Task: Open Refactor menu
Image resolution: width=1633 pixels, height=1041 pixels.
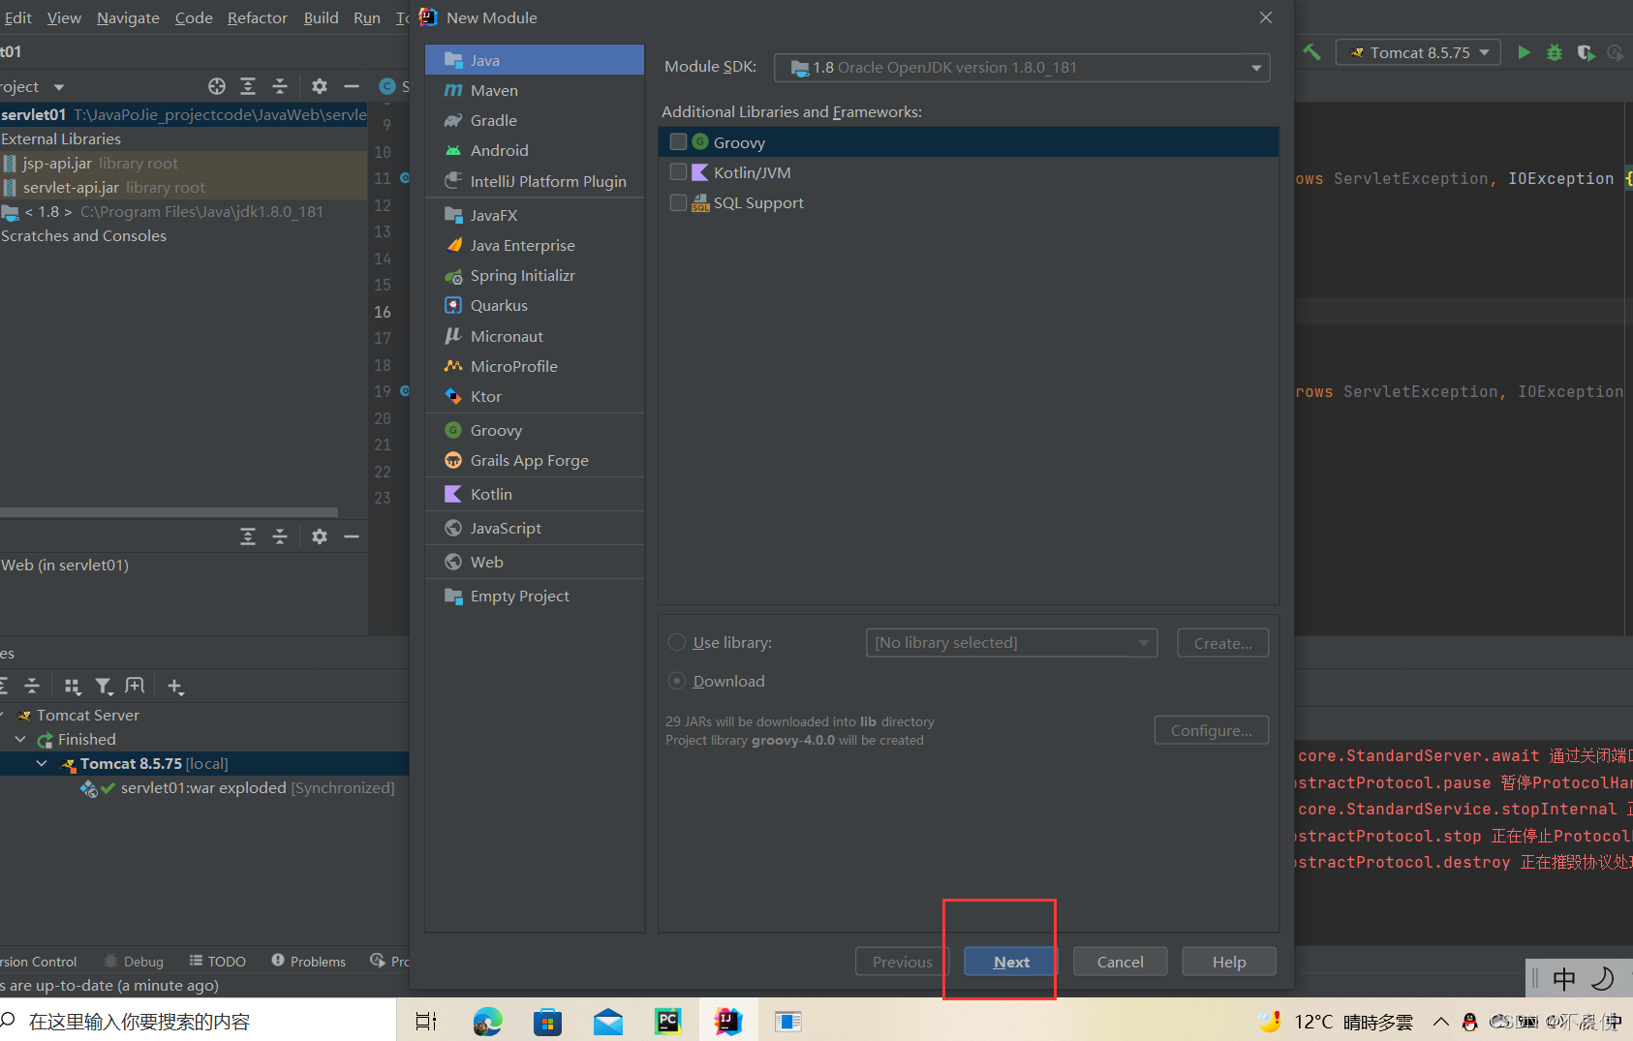Action: (x=257, y=17)
